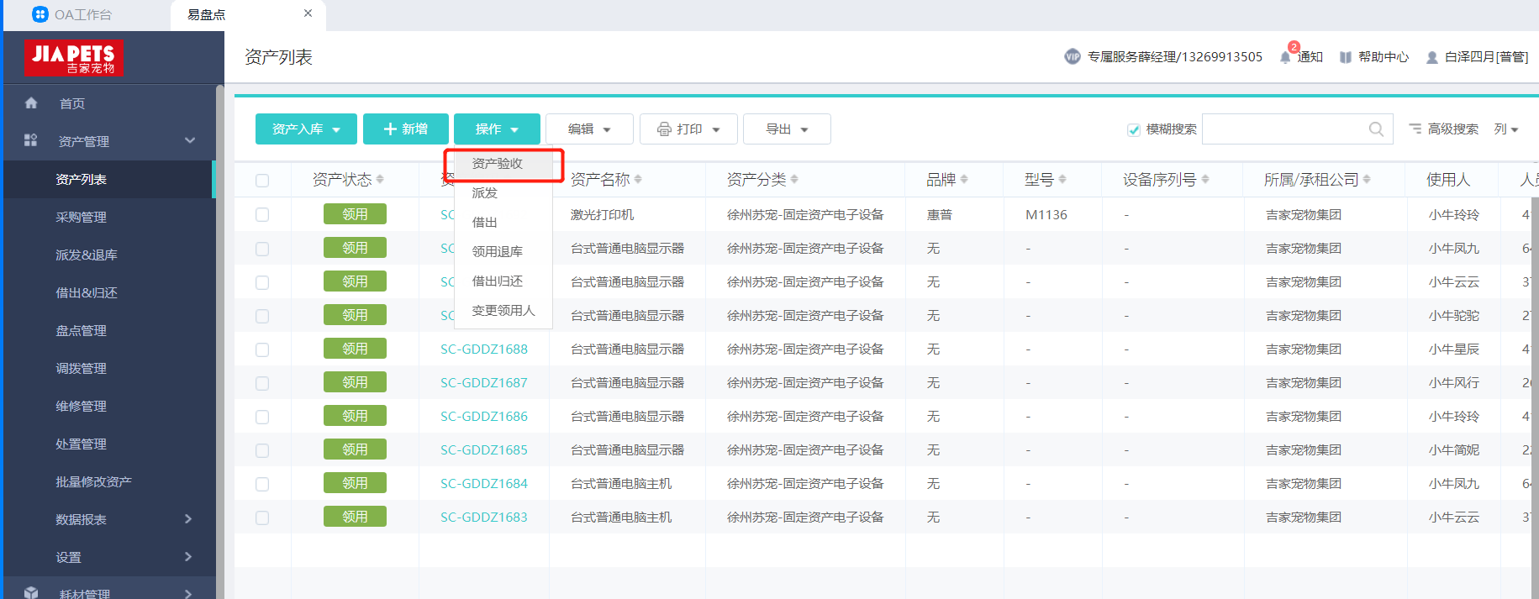Click the user avatar icon

[1432, 57]
